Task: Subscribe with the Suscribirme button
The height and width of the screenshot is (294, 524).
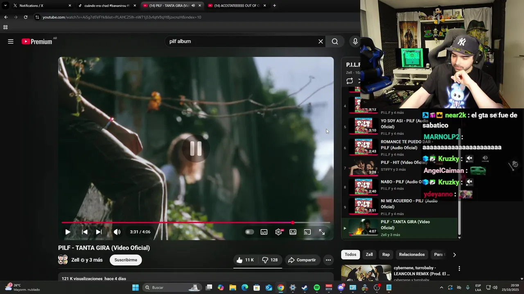Action: pos(126,260)
